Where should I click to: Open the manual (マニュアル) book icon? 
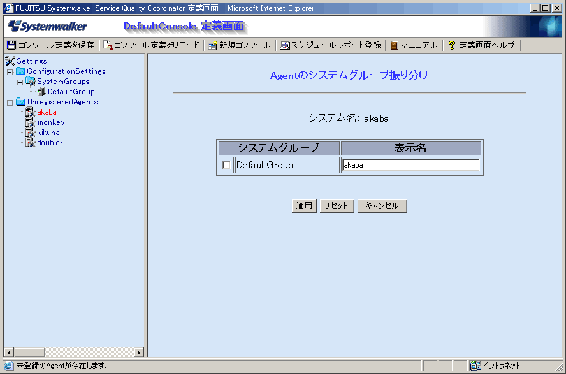tap(395, 45)
